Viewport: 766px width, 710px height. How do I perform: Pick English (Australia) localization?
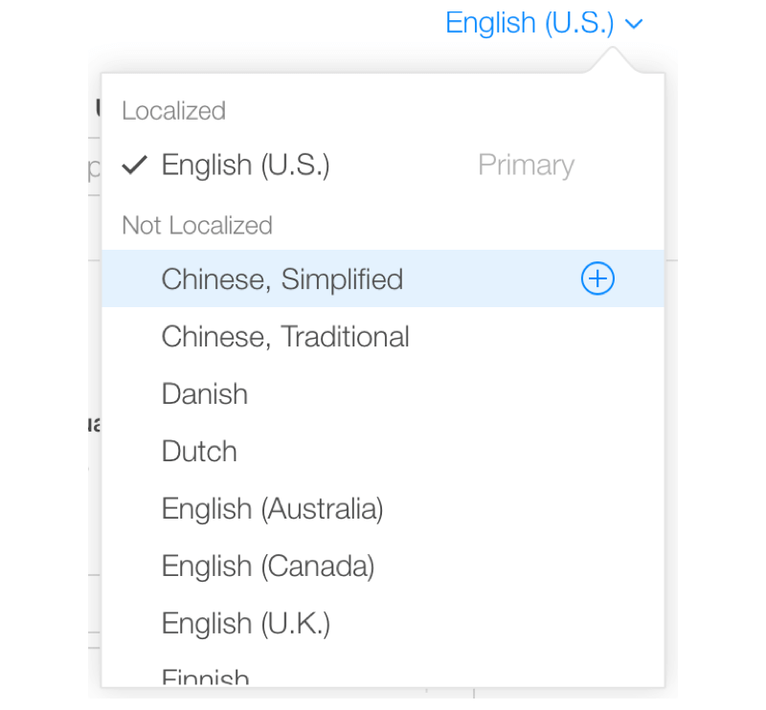pos(383,508)
